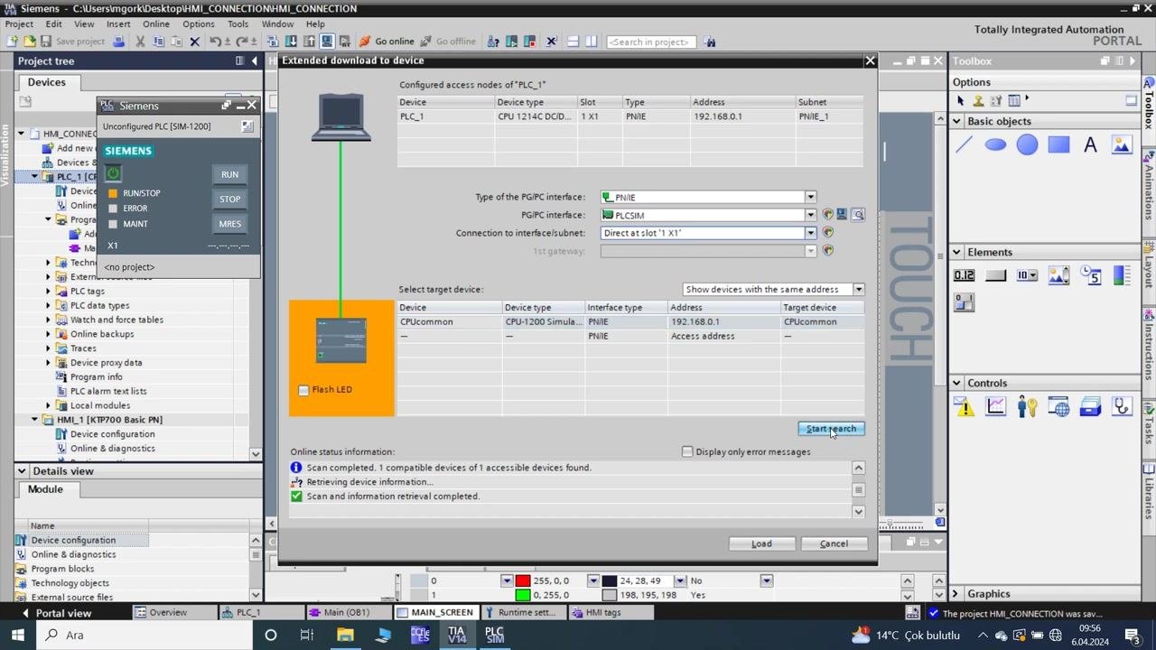Click the Search in project field
Screen dimensions: 1156x650
click(x=650, y=42)
